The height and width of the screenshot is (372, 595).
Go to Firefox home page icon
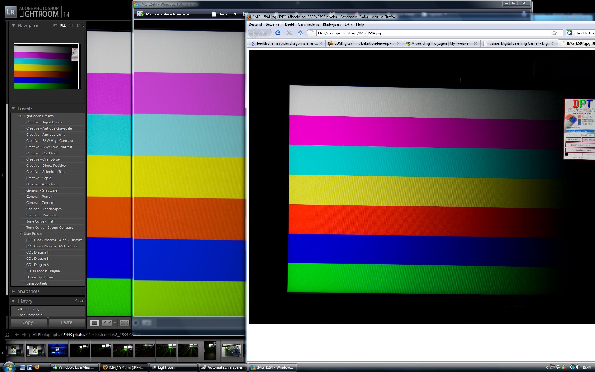pyautogui.click(x=300, y=33)
